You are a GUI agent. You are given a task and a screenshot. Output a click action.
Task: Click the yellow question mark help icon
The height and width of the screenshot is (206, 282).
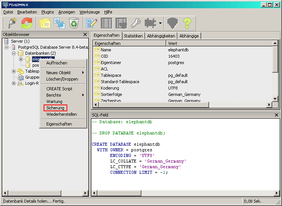pyautogui.click(x=187, y=23)
